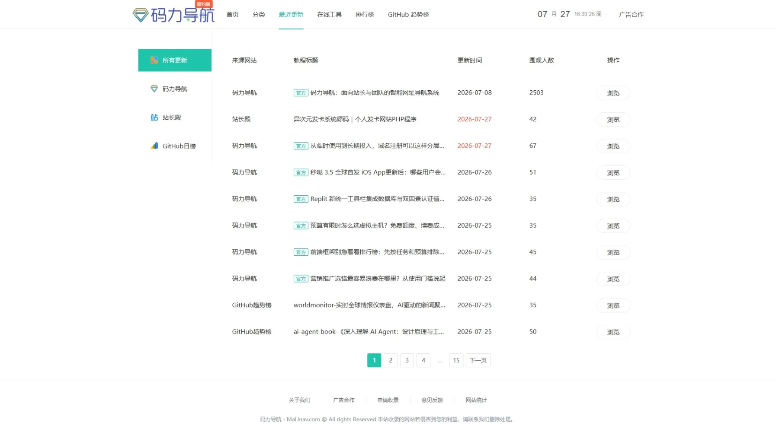Go to pagination page 1
Screen dimensions: 776x435
[x=374, y=360]
